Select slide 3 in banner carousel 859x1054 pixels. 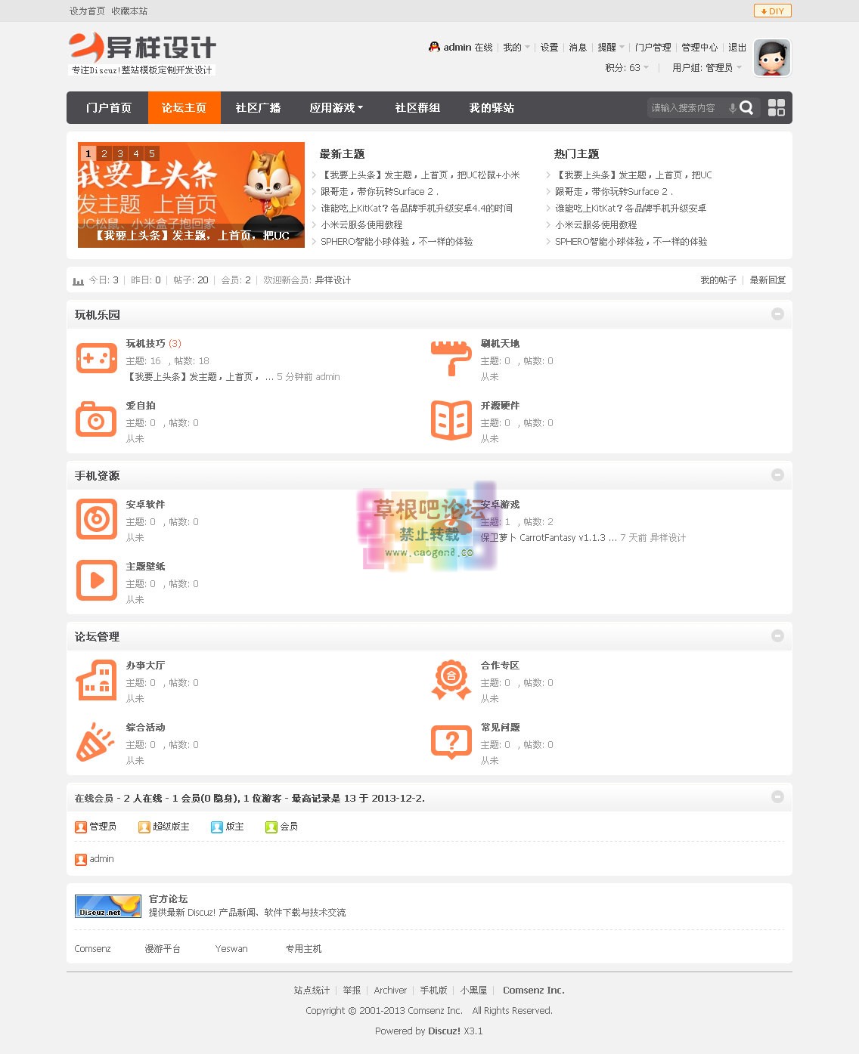tap(120, 153)
